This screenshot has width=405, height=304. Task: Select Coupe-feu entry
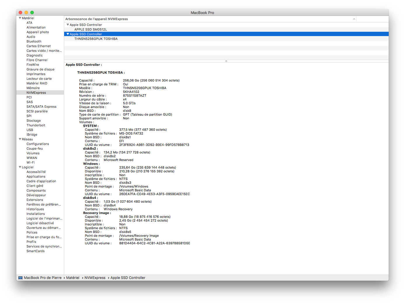point(34,149)
